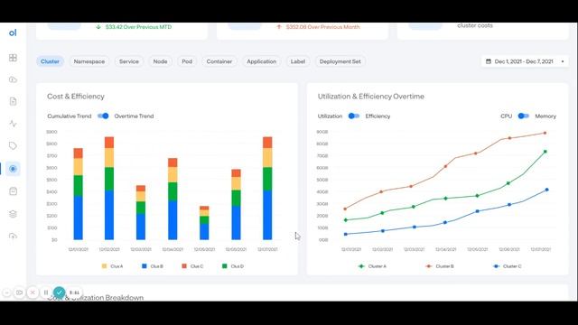Click the last blue Cluster C data point

tap(546, 190)
